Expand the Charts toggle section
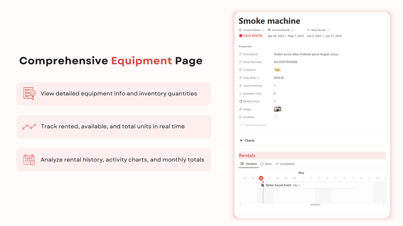The image size is (403, 226). coord(241,140)
